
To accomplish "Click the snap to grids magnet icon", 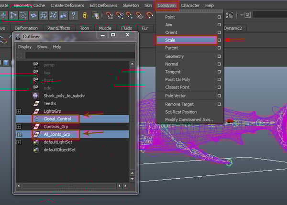I will click(110, 15).
